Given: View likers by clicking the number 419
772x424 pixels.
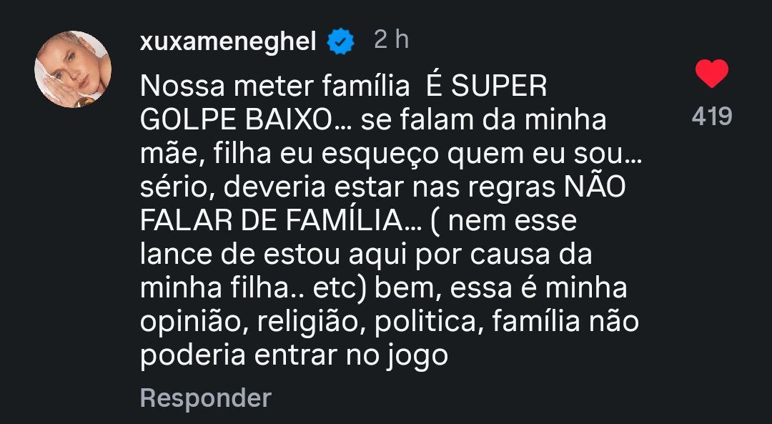Looking at the screenshot, I should 713,114.
